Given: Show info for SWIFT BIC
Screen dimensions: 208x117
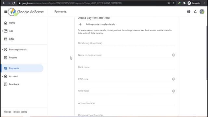Looking at the screenshot, I should (174, 91).
